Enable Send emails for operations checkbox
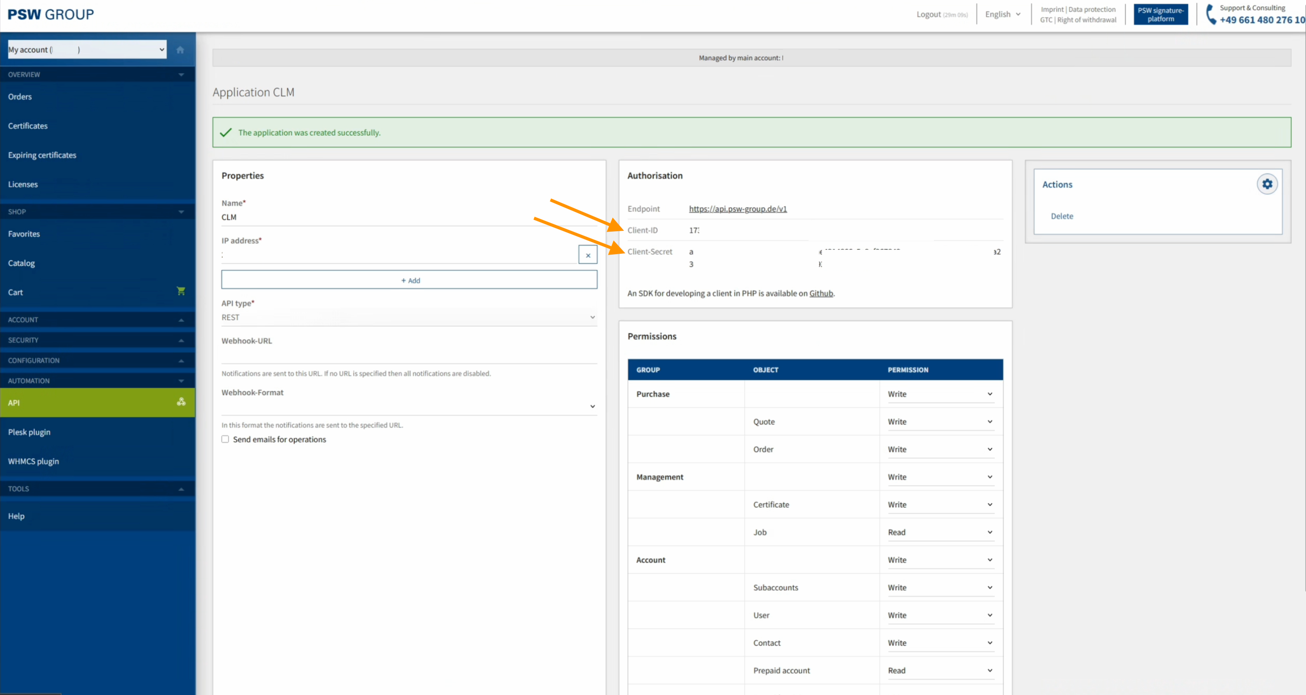The width and height of the screenshot is (1306, 695). coord(225,439)
